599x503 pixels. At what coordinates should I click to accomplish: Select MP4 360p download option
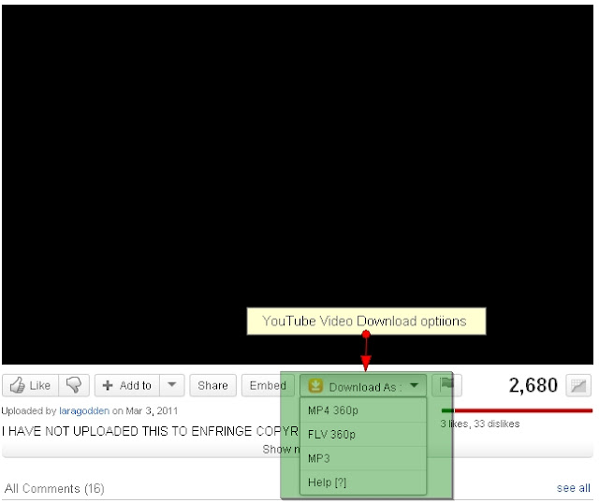(x=363, y=410)
